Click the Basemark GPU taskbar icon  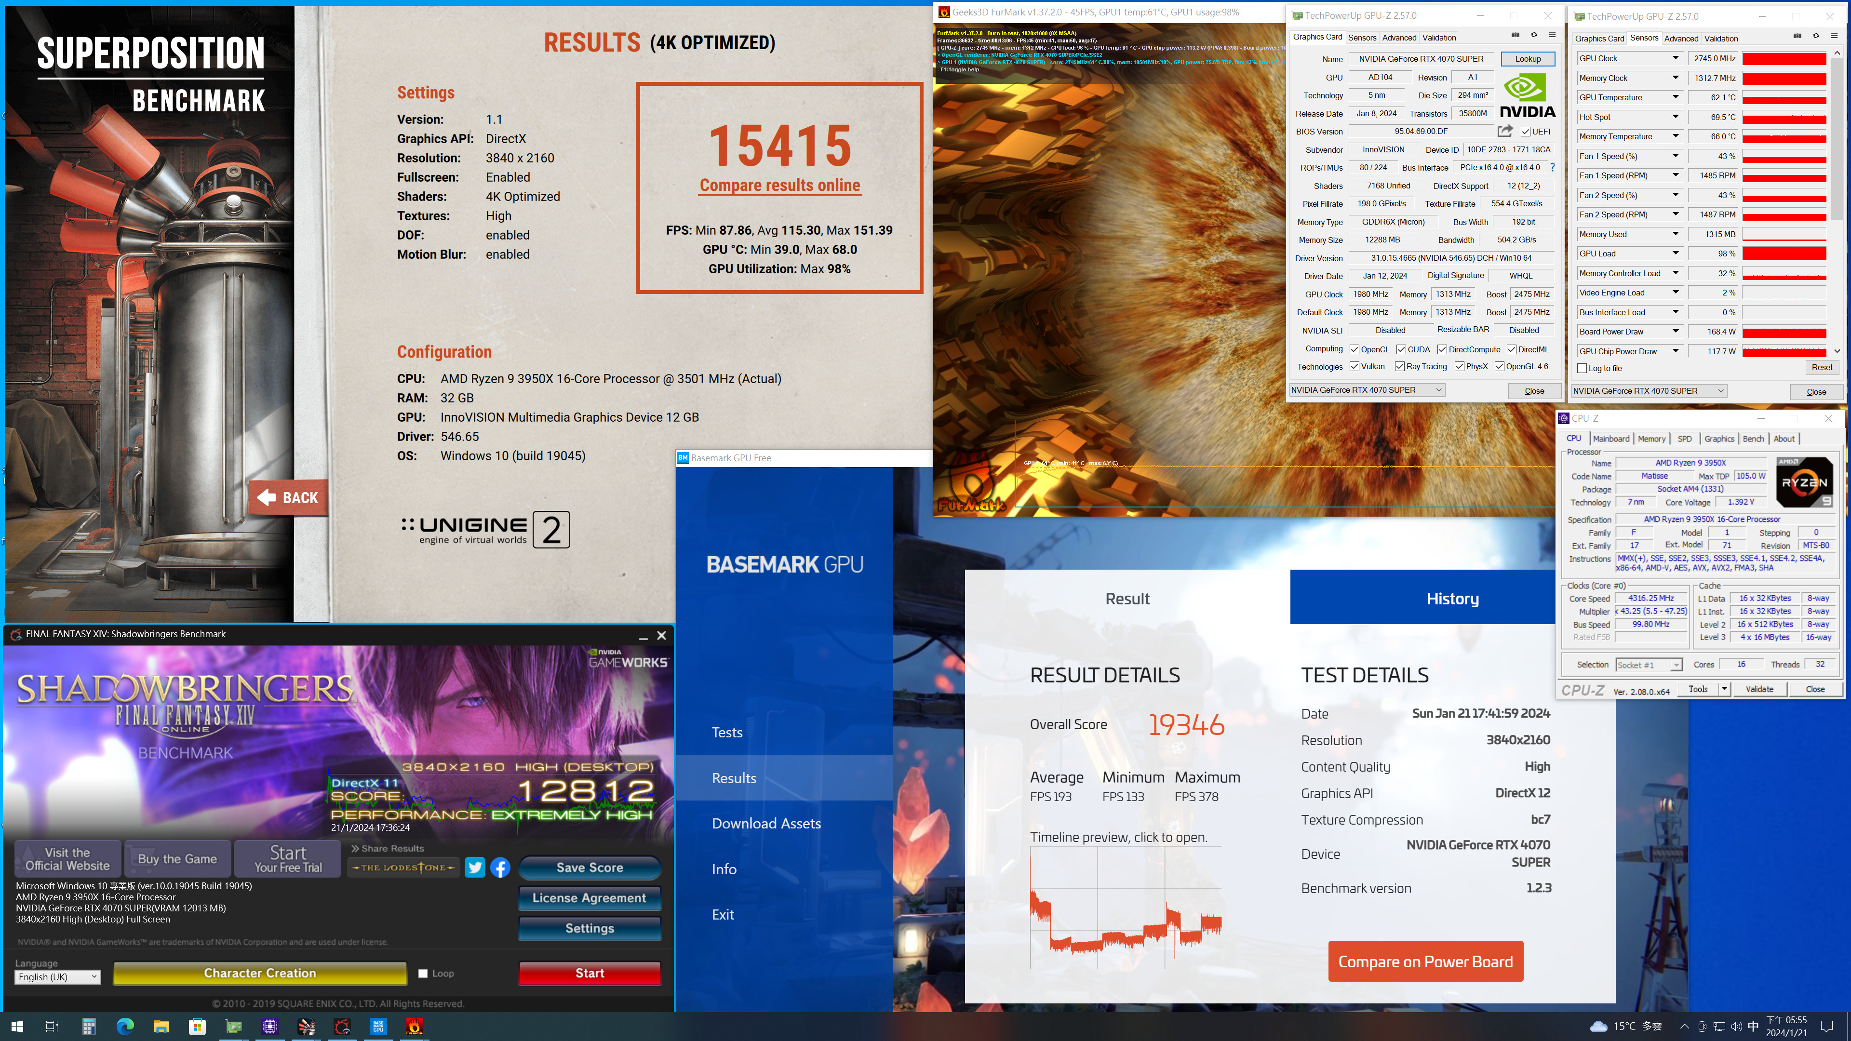tap(379, 1027)
